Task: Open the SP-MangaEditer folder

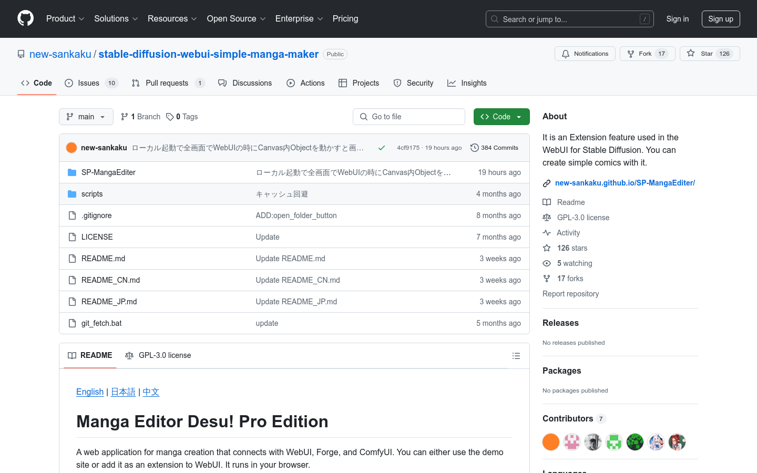Action: (x=108, y=172)
